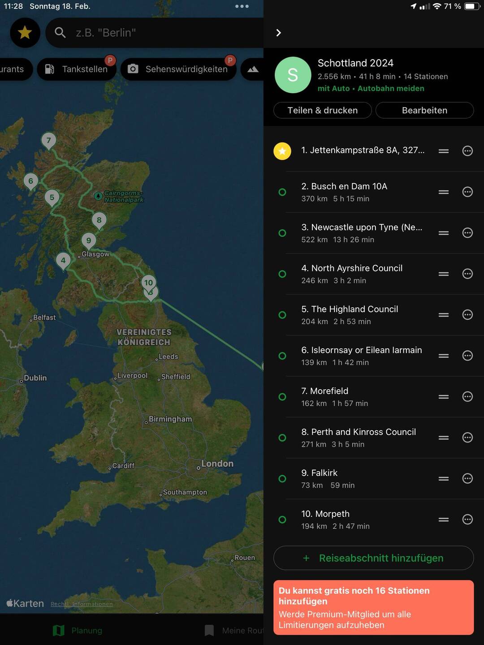
Task: Open three-dot menu at top of map
Action: pyautogui.click(x=242, y=6)
